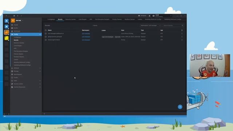233x131 pixels.
Task: Sort secrets by the Age column
Action: (x=162, y=30)
